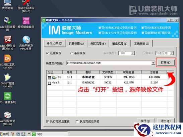This screenshot has height=137, width=183.
Task: Click the 序号 column header
Action: click(70, 72)
